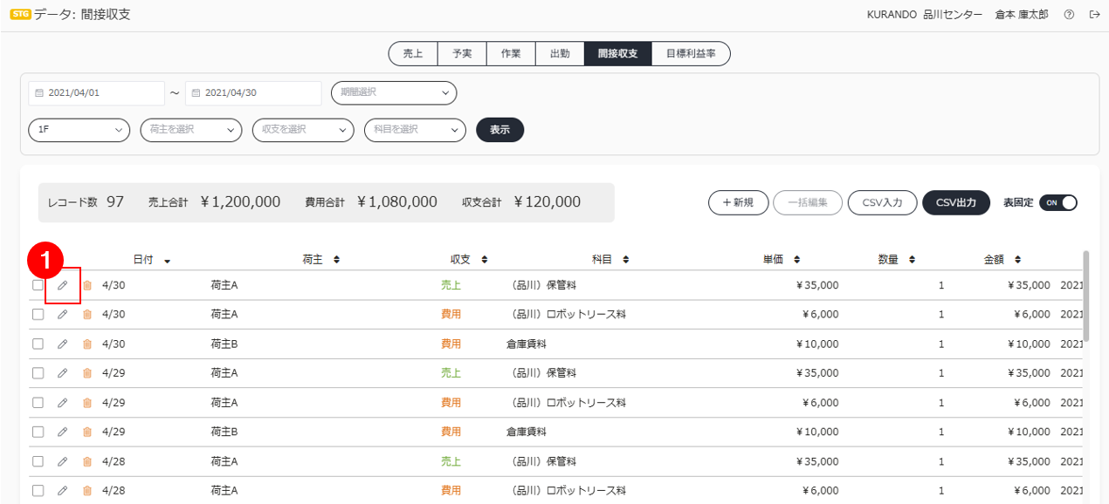Check the 4/29 保管料 row checkbox
Viewport: 1109px width, 504px height.
point(38,373)
